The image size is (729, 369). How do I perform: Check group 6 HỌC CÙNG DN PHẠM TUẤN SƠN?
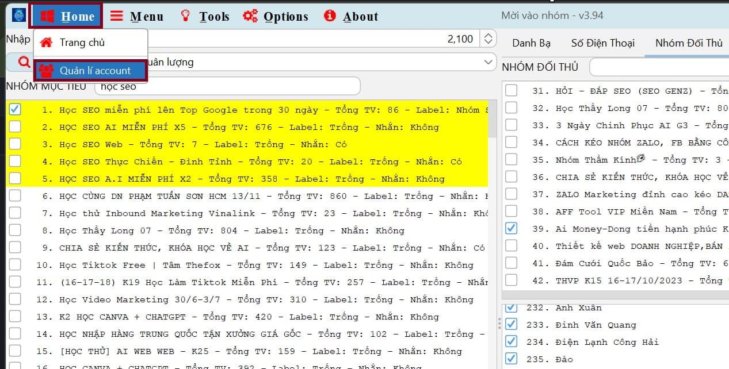point(15,195)
